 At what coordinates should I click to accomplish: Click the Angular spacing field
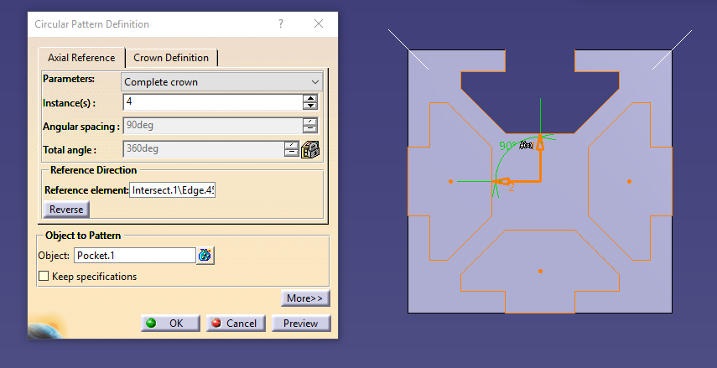(x=213, y=125)
